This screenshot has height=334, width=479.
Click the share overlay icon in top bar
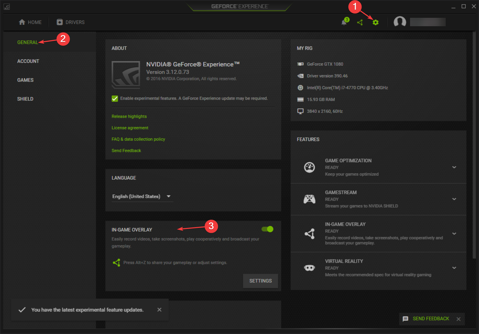pos(360,22)
